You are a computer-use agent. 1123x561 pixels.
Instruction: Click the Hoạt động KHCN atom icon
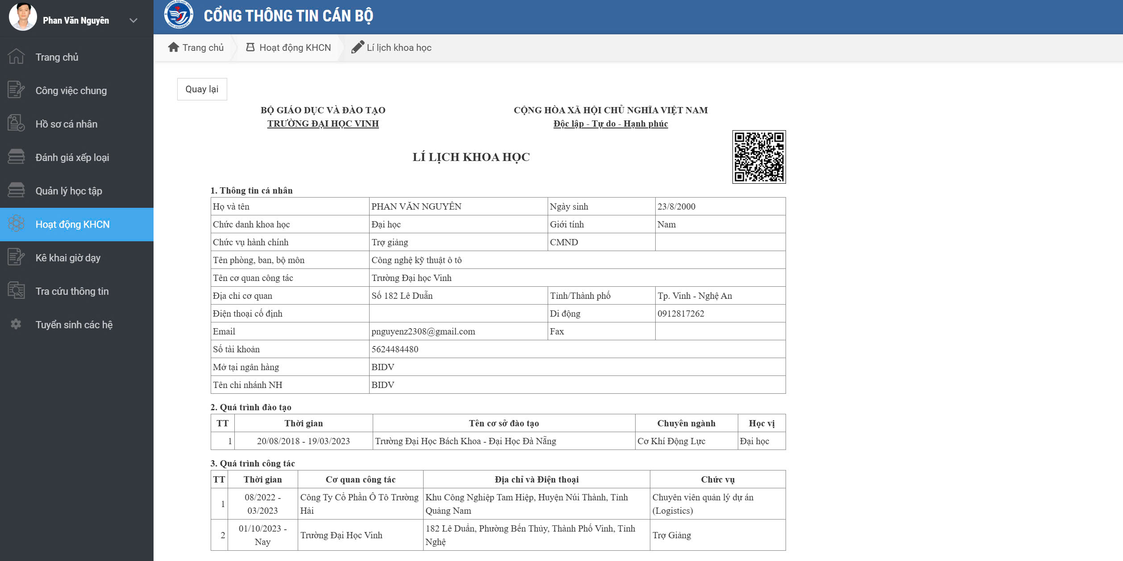pyautogui.click(x=16, y=224)
